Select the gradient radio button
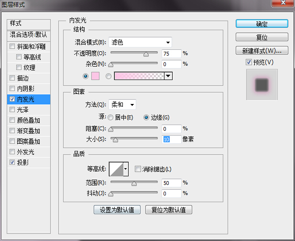 (108, 76)
